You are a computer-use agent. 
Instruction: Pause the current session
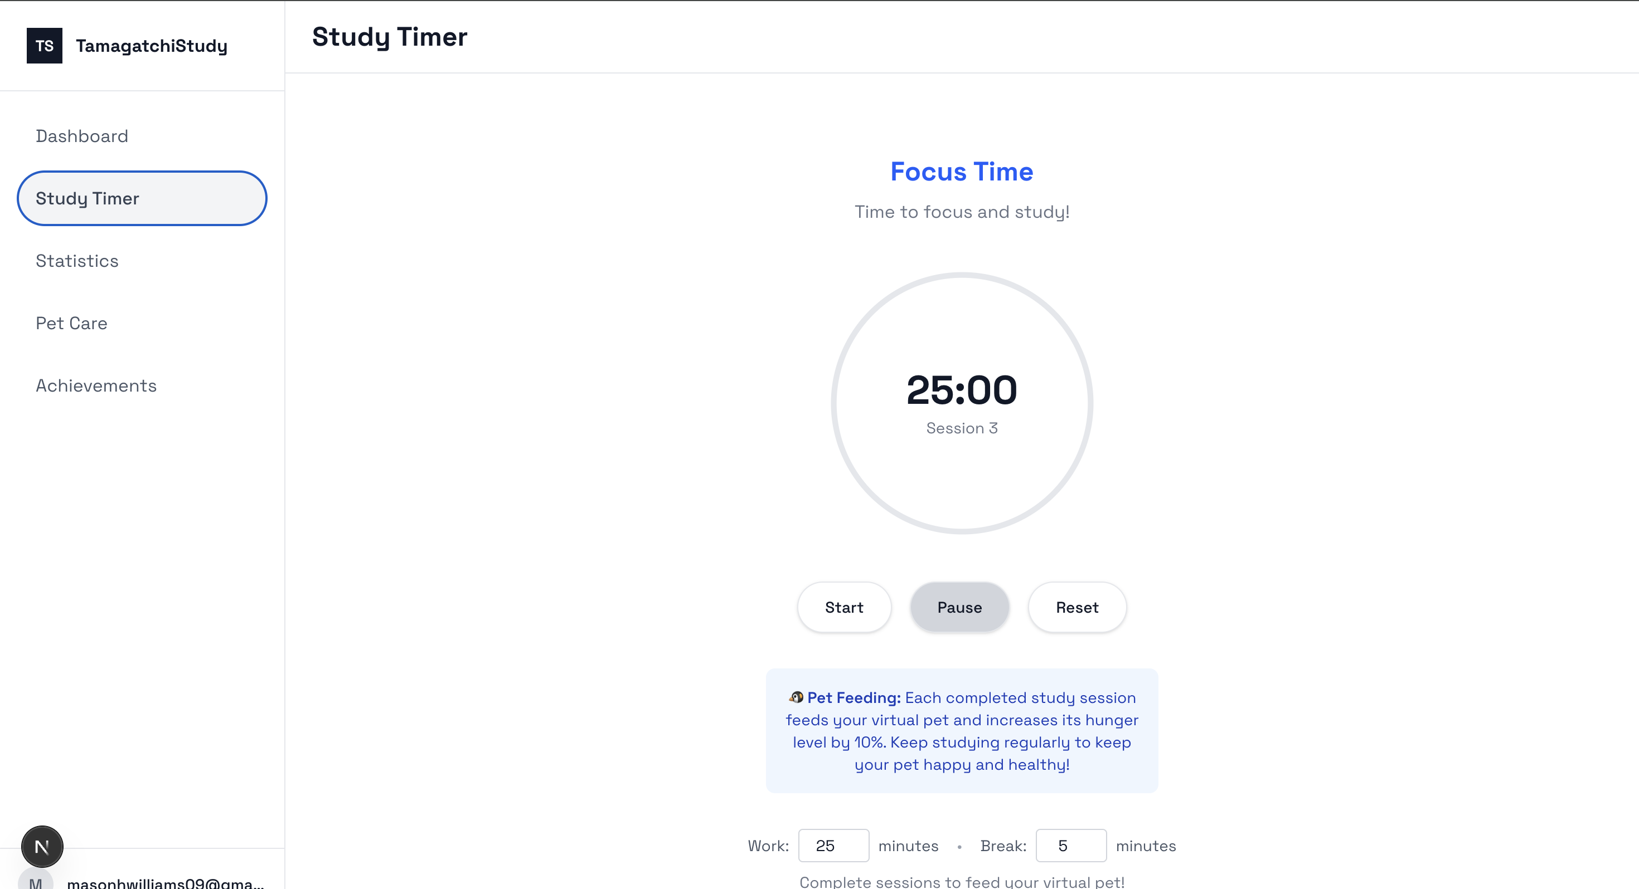(959, 607)
